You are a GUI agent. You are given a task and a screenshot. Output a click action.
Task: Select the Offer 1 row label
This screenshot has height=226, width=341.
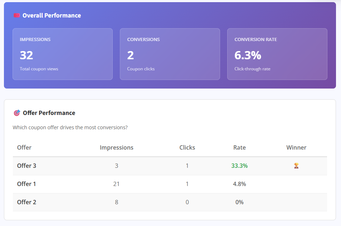tap(26, 184)
